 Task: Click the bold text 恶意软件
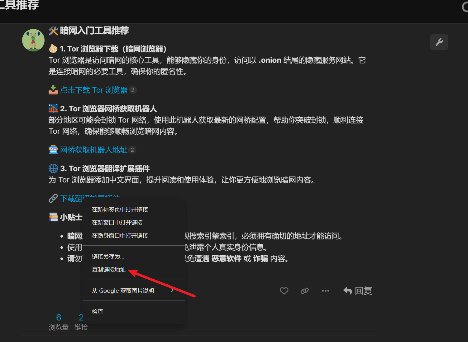(226, 258)
